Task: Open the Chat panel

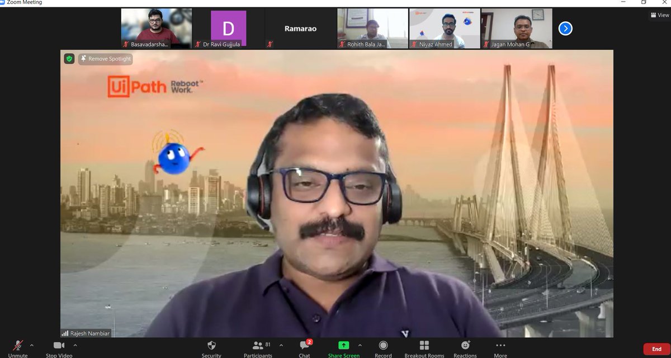Action: (x=304, y=348)
